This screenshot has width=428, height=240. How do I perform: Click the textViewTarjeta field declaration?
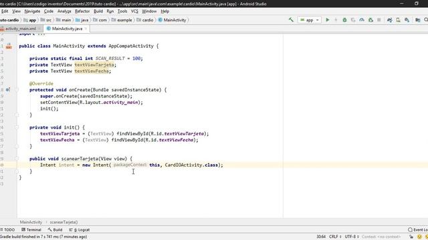click(94, 65)
